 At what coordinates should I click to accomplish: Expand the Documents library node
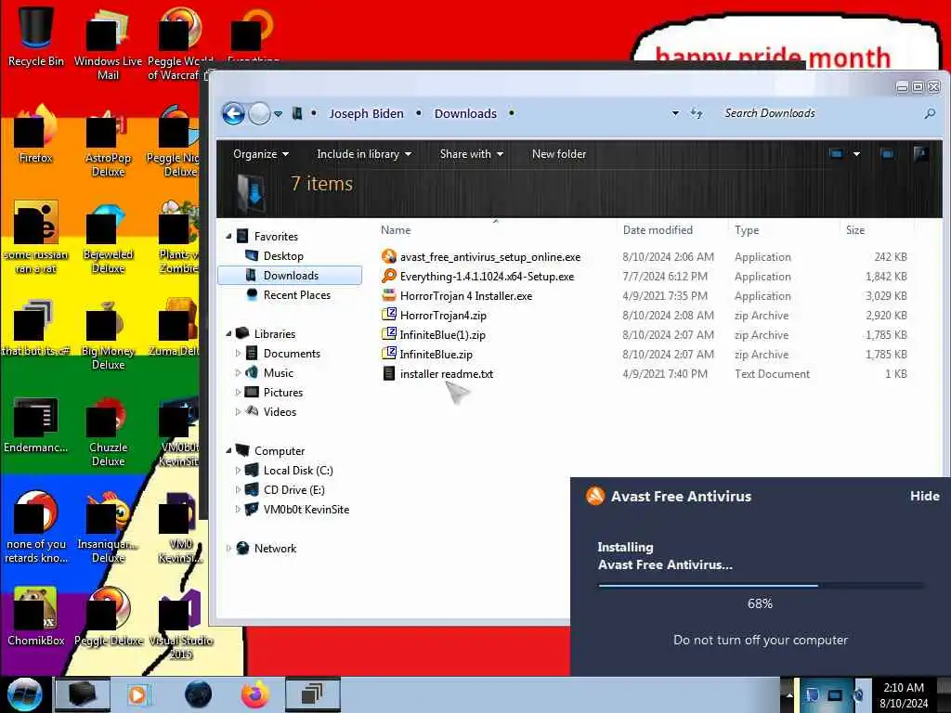coord(238,353)
